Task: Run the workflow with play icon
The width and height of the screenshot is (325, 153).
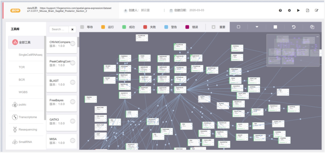Action: point(299,10)
